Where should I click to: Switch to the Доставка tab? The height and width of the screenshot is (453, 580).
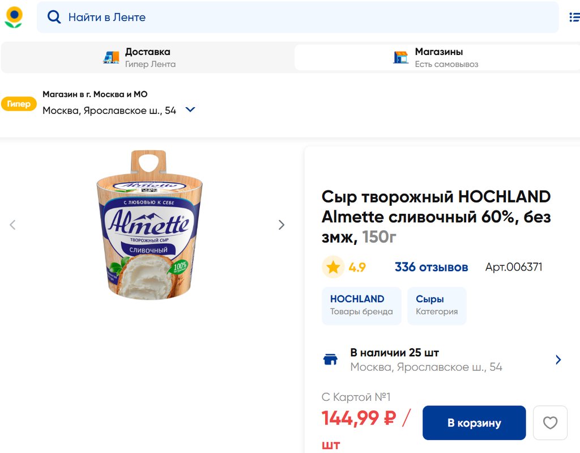[x=147, y=57]
